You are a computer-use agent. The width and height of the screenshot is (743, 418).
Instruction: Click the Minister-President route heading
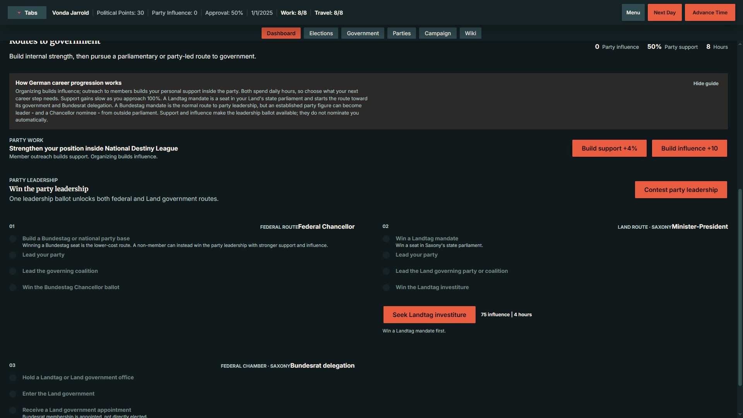tap(700, 226)
